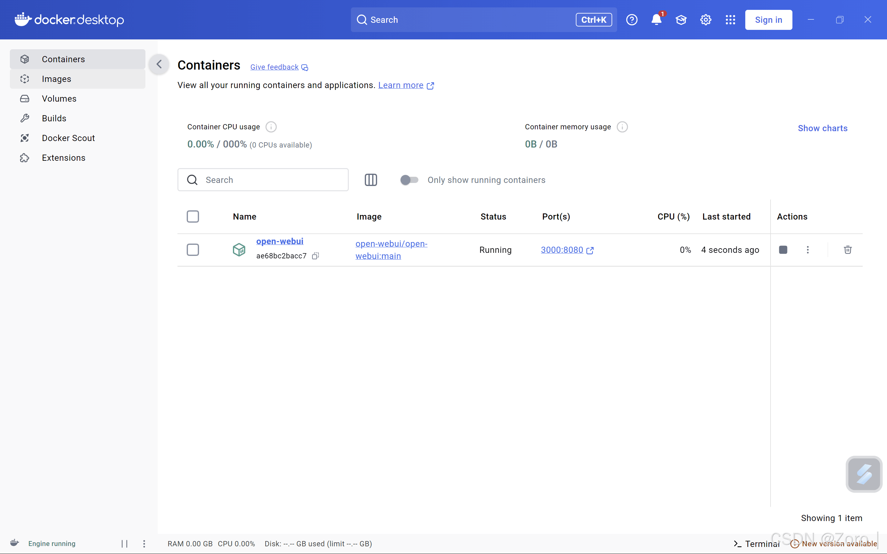Open Docker Scout from the sidebar
Screen dimensions: 887x554
click(x=68, y=138)
